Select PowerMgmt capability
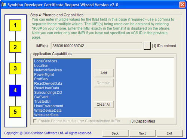187x139 pixels. pos(62,74)
